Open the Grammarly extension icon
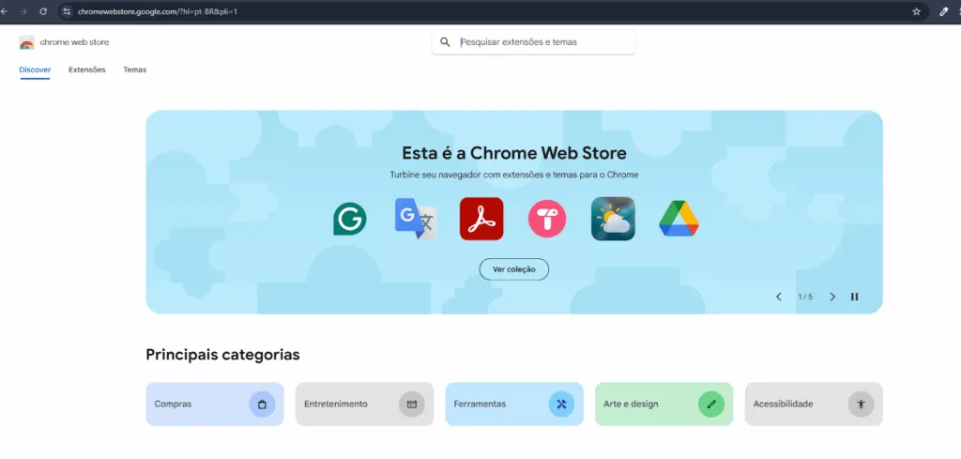961x459 pixels. pos(350,219)
